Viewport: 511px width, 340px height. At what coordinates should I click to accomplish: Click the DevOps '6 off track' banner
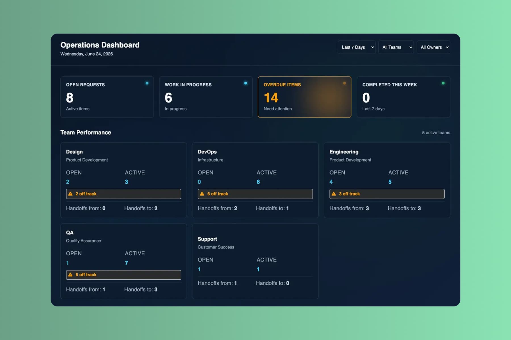(255, 194)
